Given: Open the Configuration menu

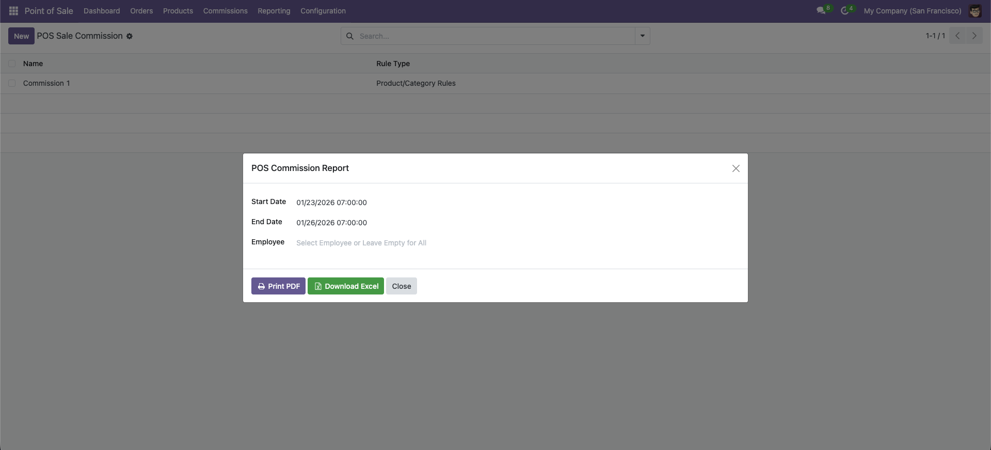Looking at the screenshot, I should click(323, 11).
